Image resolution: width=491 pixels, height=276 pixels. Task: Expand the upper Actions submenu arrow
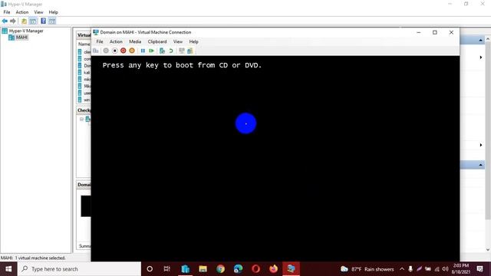point(481,58)
